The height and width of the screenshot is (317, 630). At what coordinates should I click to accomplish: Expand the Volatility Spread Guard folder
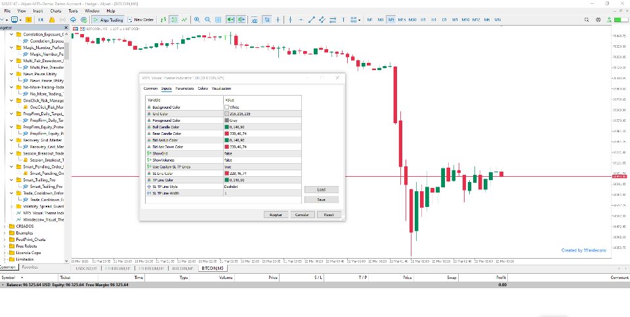click(x=12, y=206)
